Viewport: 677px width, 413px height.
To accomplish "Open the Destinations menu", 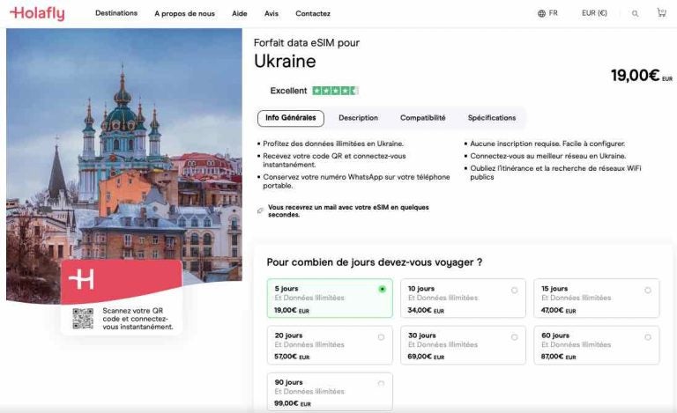I will click(x=116, y=13).
